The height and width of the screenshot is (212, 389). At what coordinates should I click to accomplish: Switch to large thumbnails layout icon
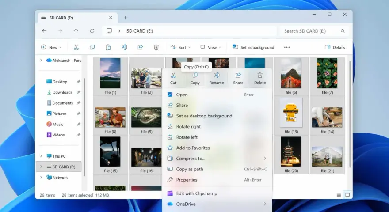click(347, 195)
